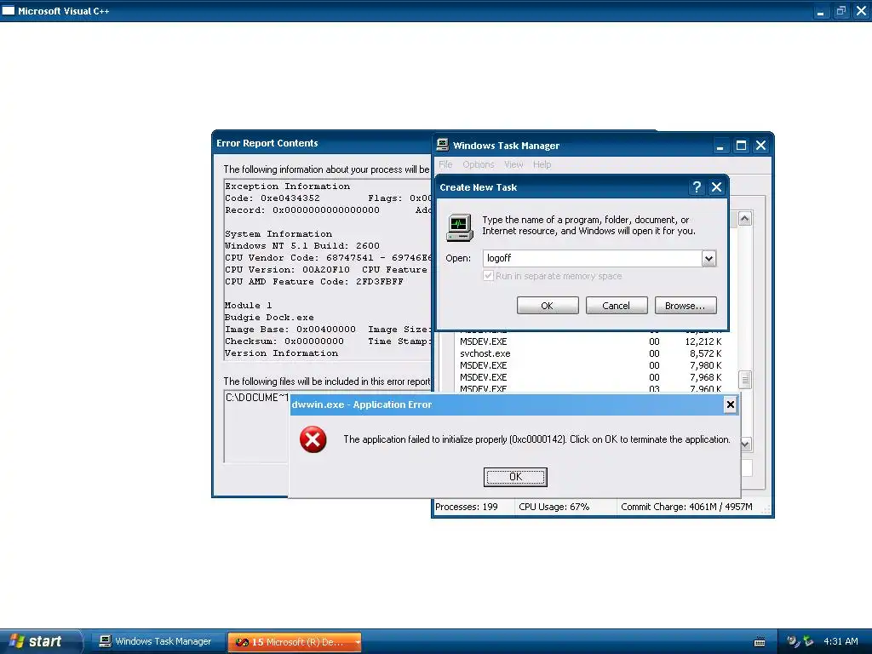Image resolution: width=872 pixels, height=654 pixels.
Task: Click the Exception Information line
Action: coord(288,186)
